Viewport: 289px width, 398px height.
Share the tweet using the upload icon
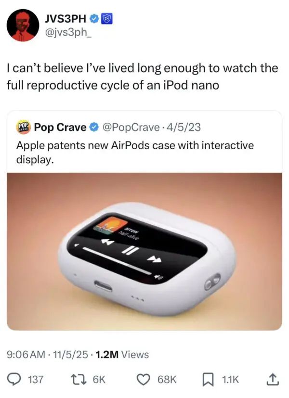coord(273,379)
